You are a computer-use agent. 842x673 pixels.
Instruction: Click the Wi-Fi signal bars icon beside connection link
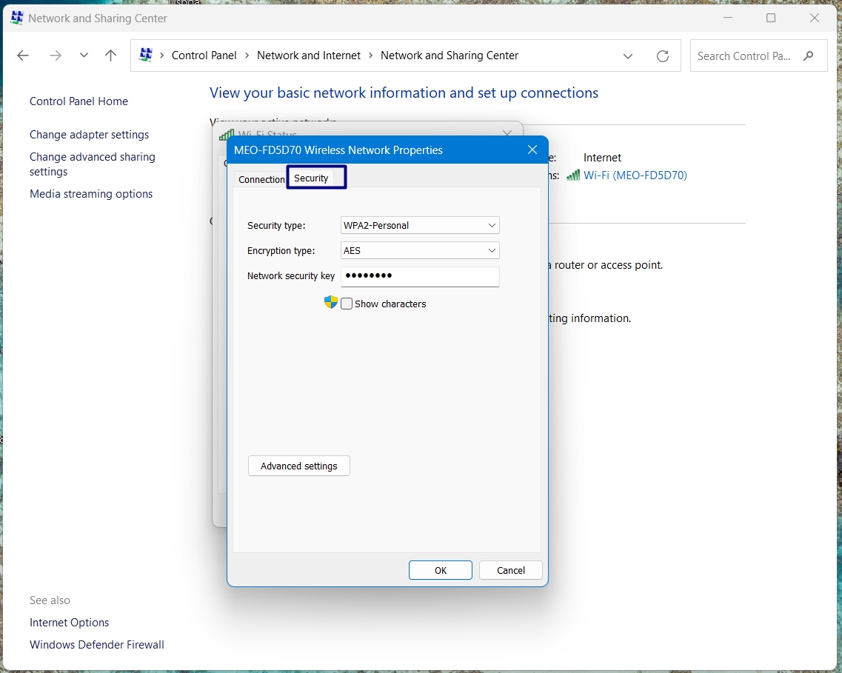573,175
